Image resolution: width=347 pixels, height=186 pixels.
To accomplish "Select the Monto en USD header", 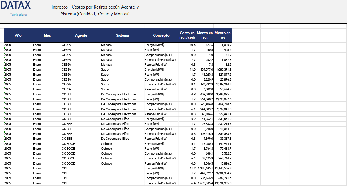I will [205, 35].
